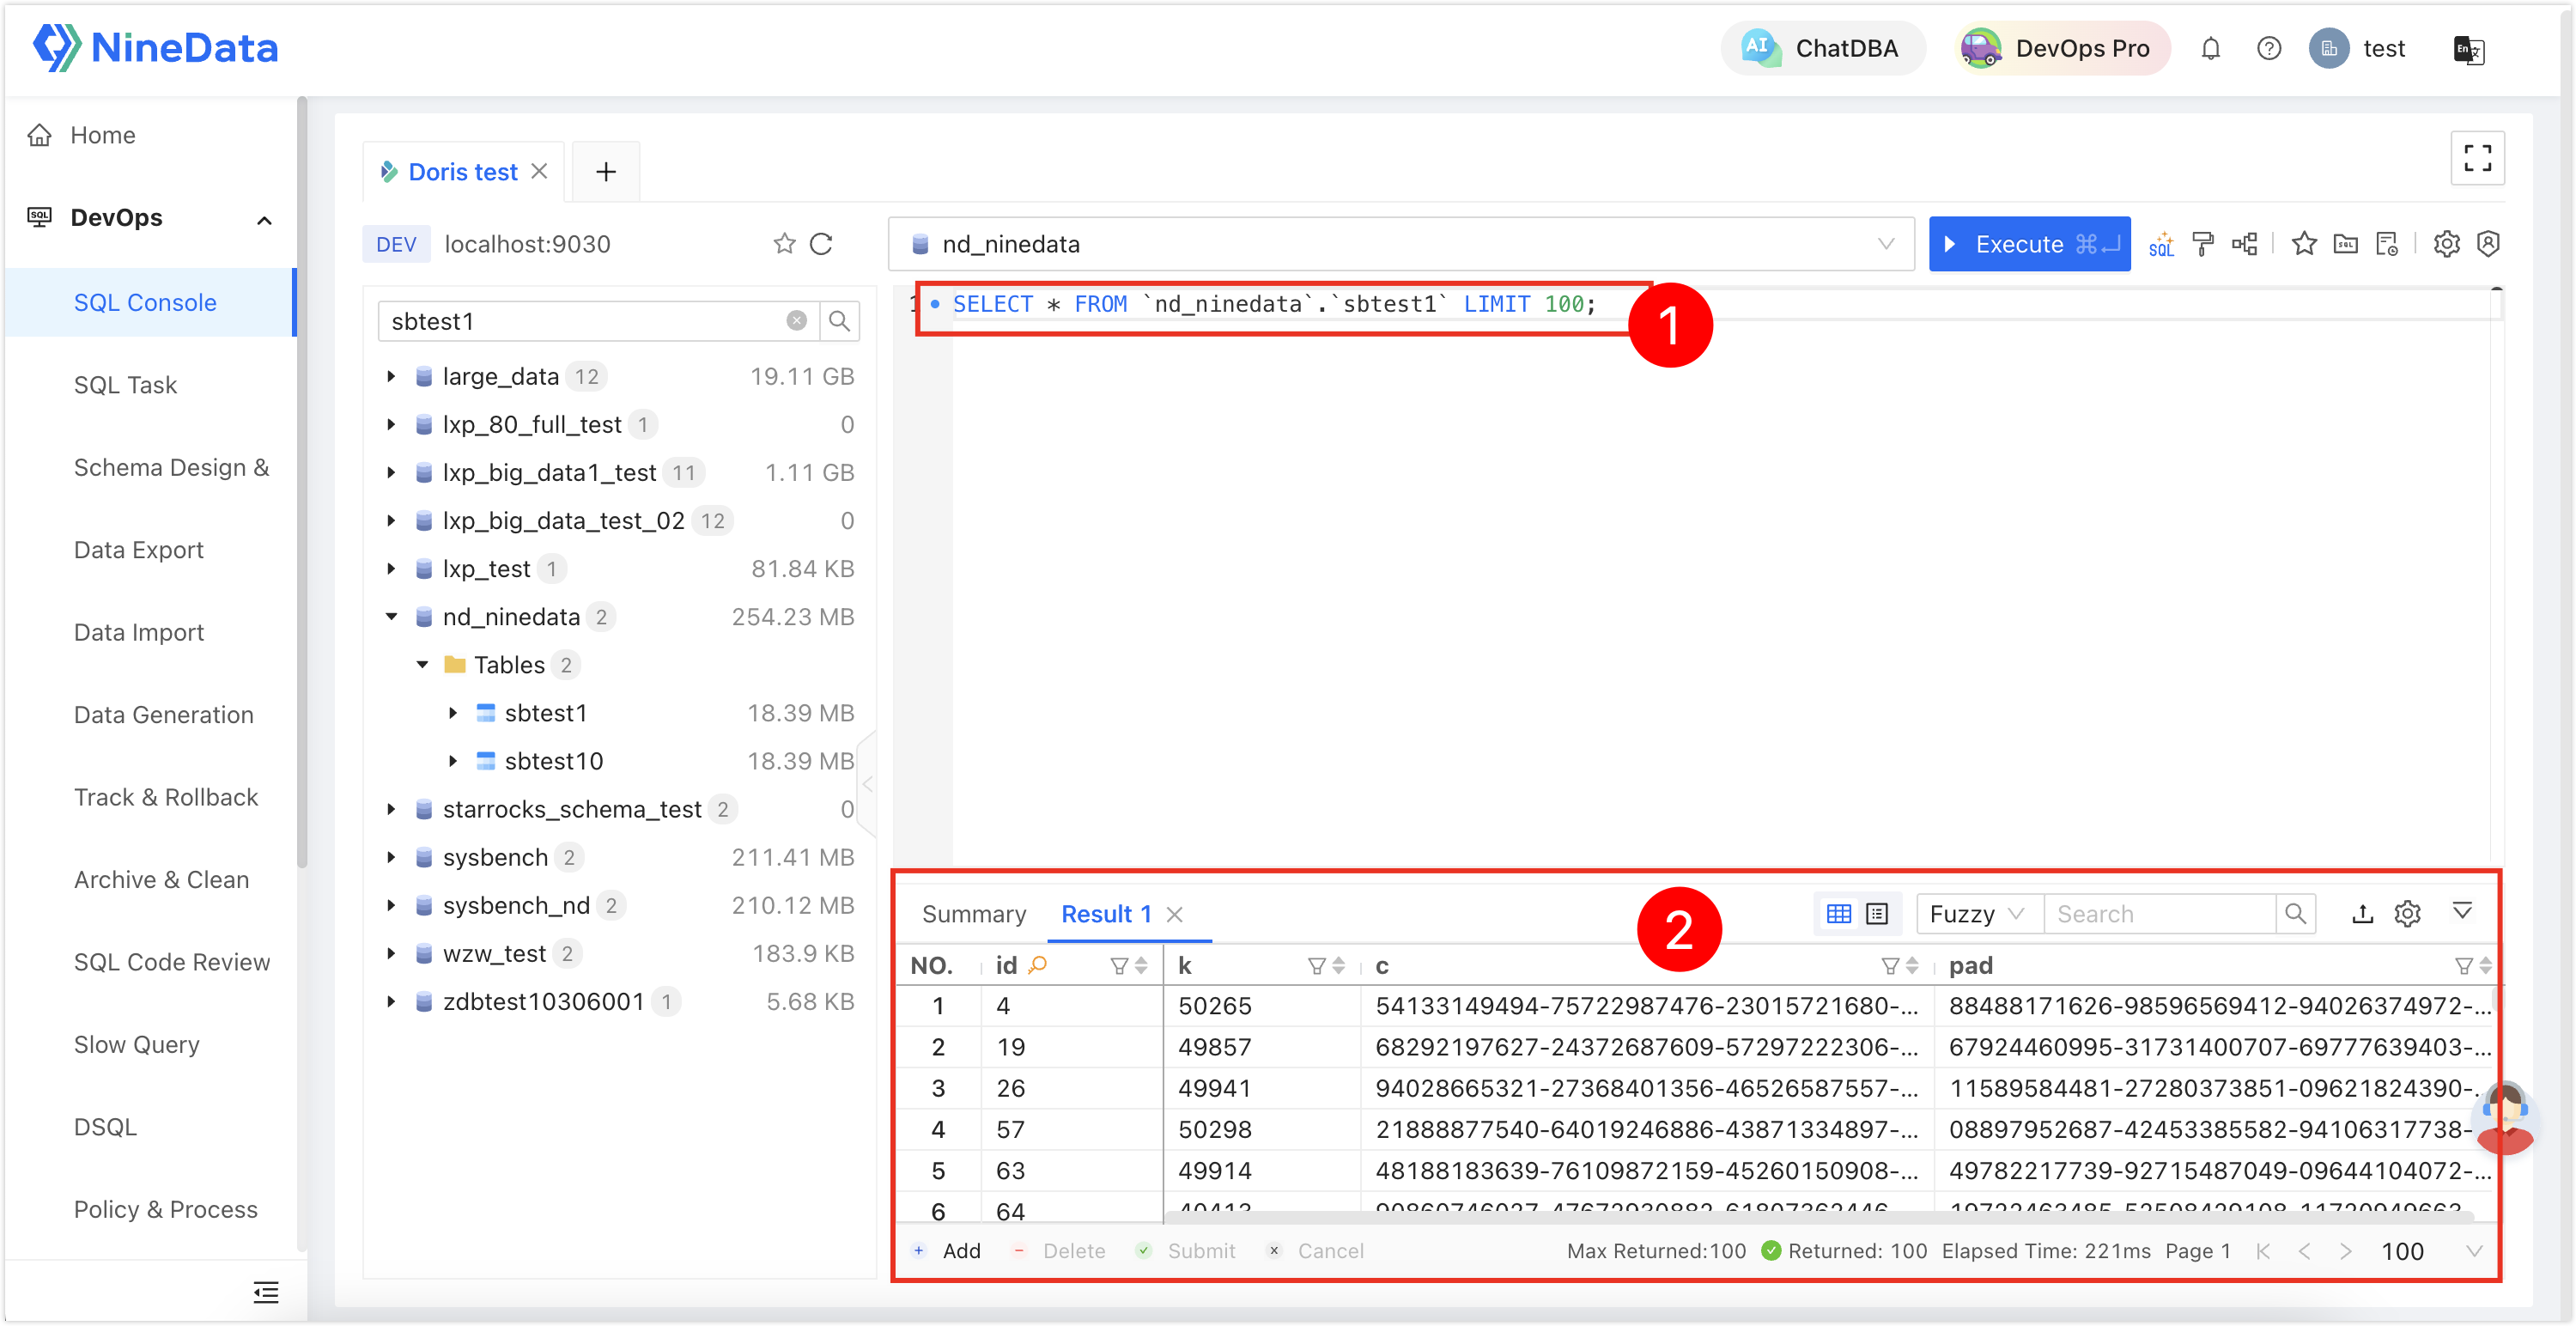The image size is (2576, 1326).
Task: Execute the SQL query
Action: [2029, 244]
